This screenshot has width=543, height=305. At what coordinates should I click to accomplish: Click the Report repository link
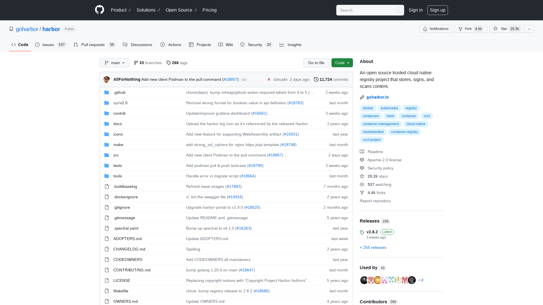pyautogui.click(x=375, y=201)
